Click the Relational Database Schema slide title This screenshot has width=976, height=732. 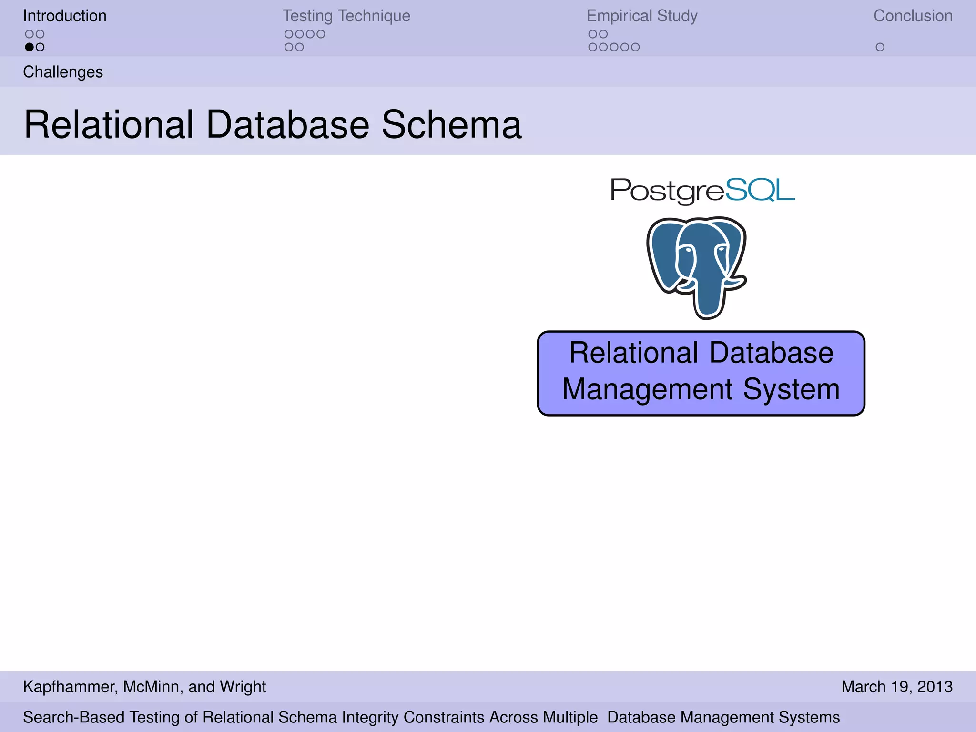pos(273,124)
